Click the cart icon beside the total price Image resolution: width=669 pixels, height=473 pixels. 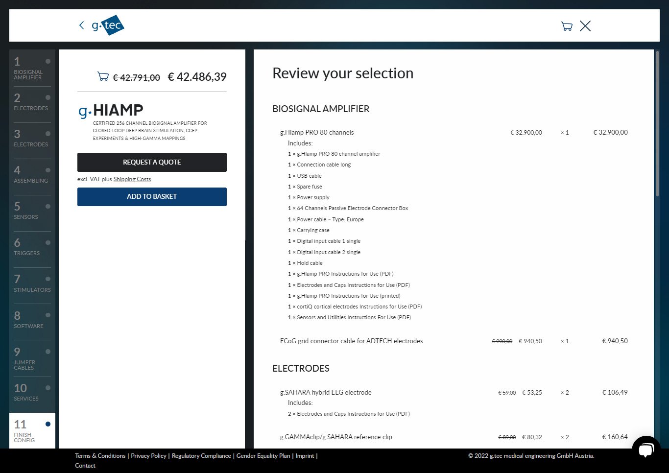103,76
